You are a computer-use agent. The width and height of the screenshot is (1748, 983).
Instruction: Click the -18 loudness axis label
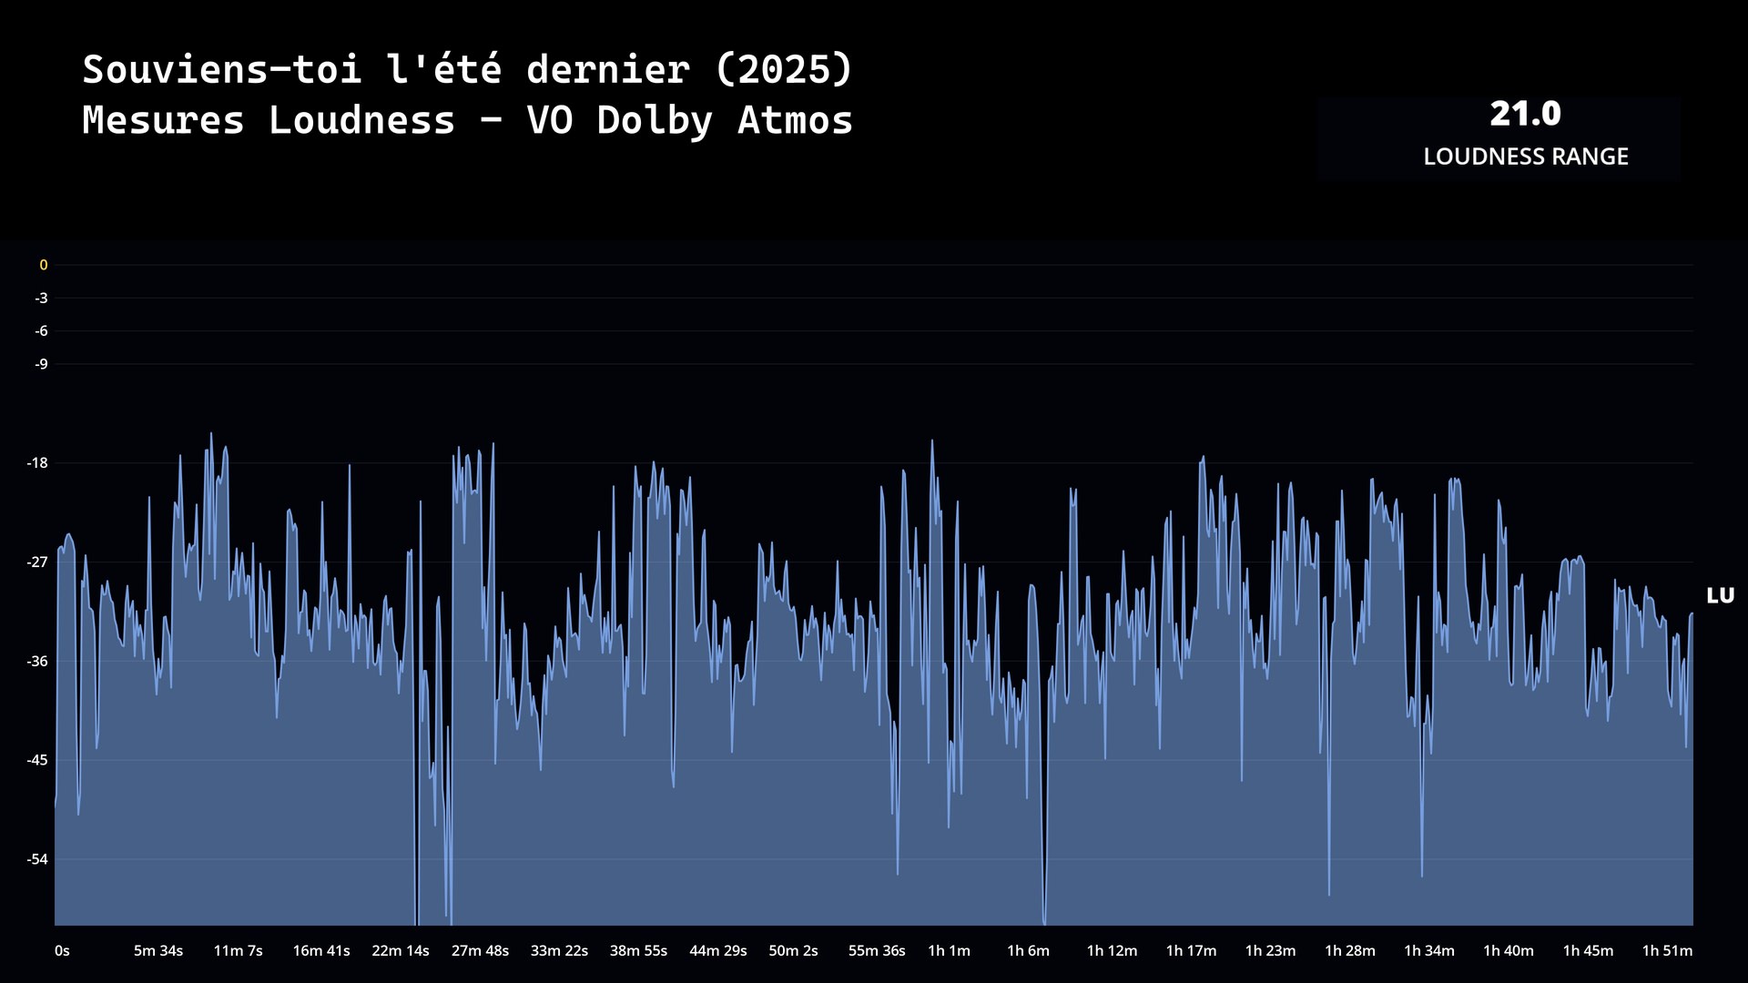(x=37, y=463)
